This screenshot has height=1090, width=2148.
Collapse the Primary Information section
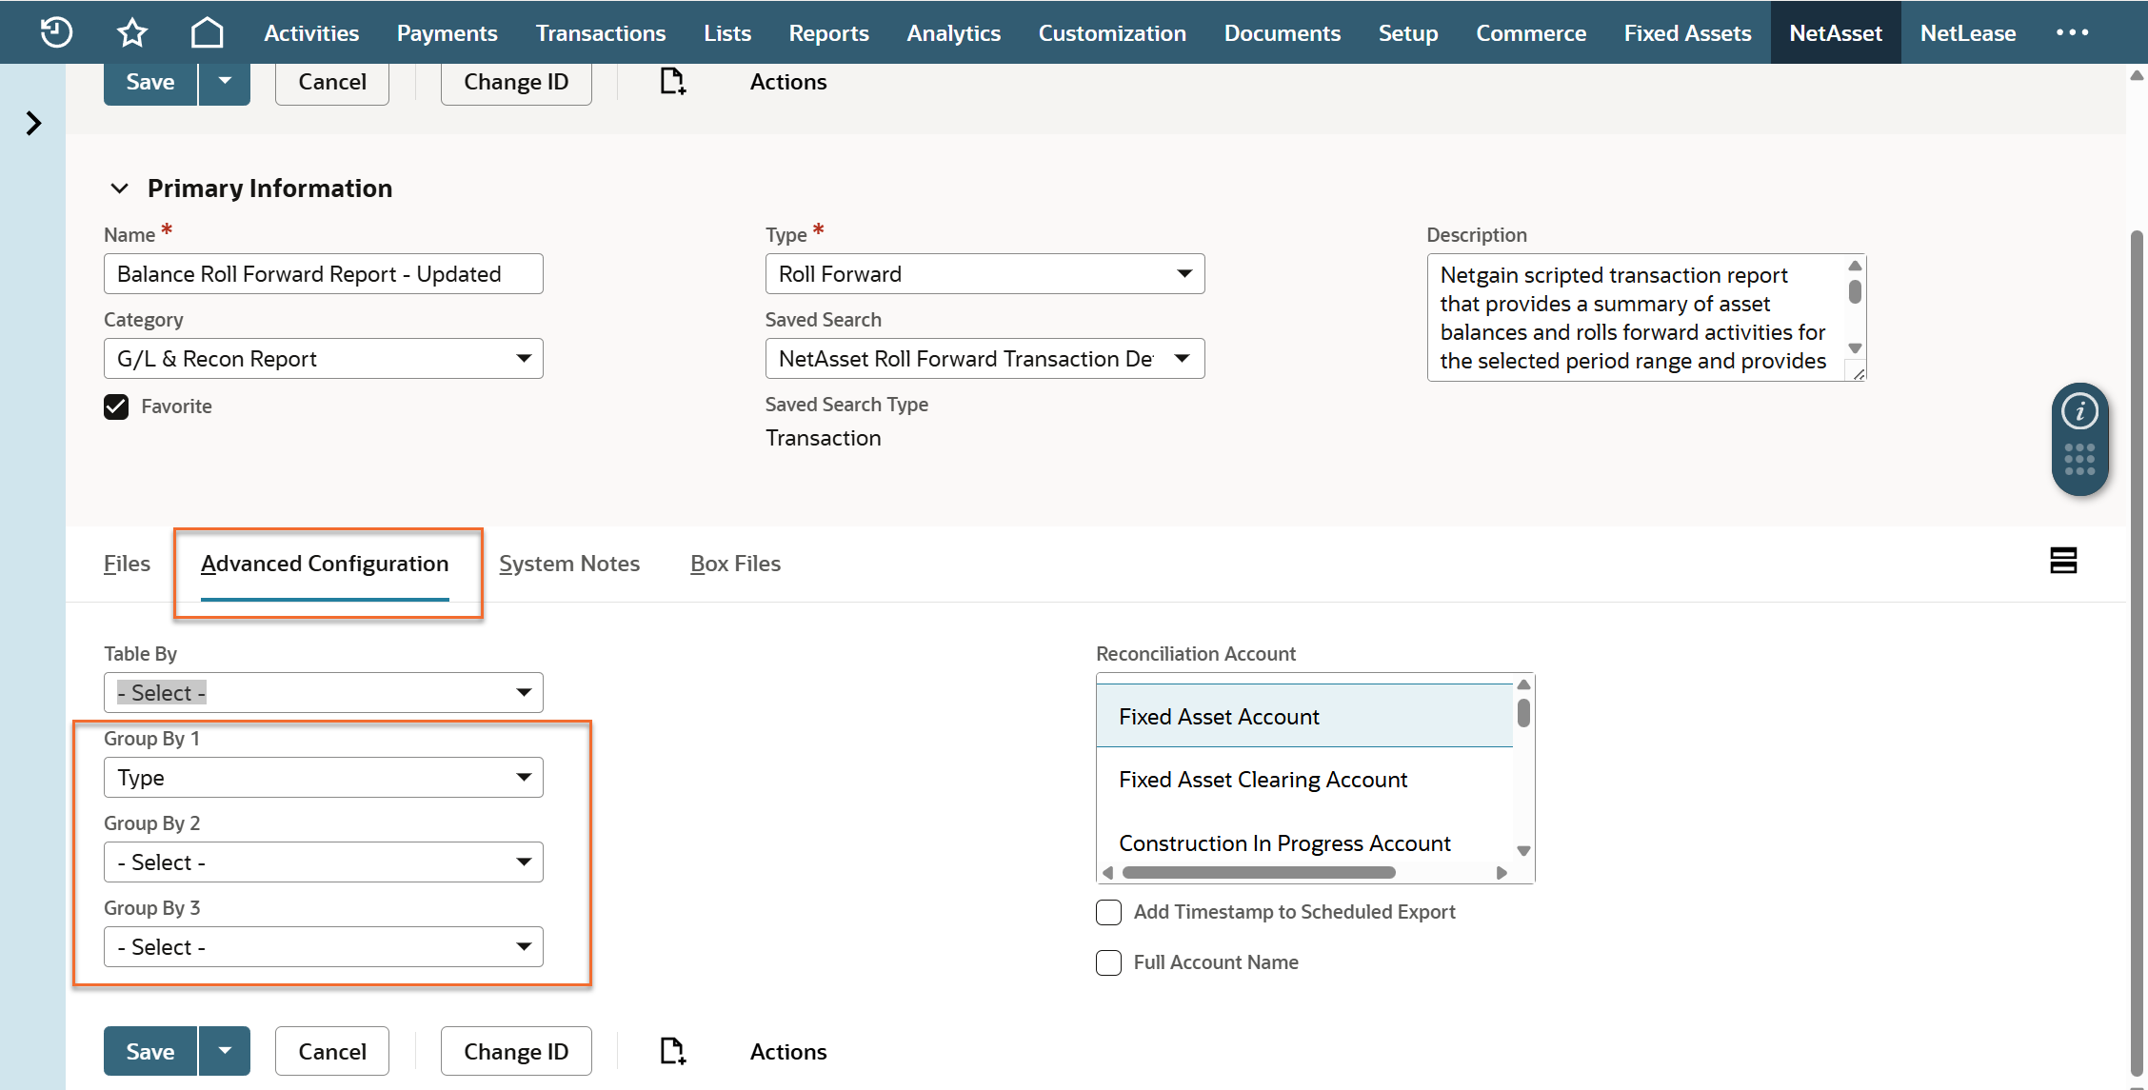click(x=120, y=188)
